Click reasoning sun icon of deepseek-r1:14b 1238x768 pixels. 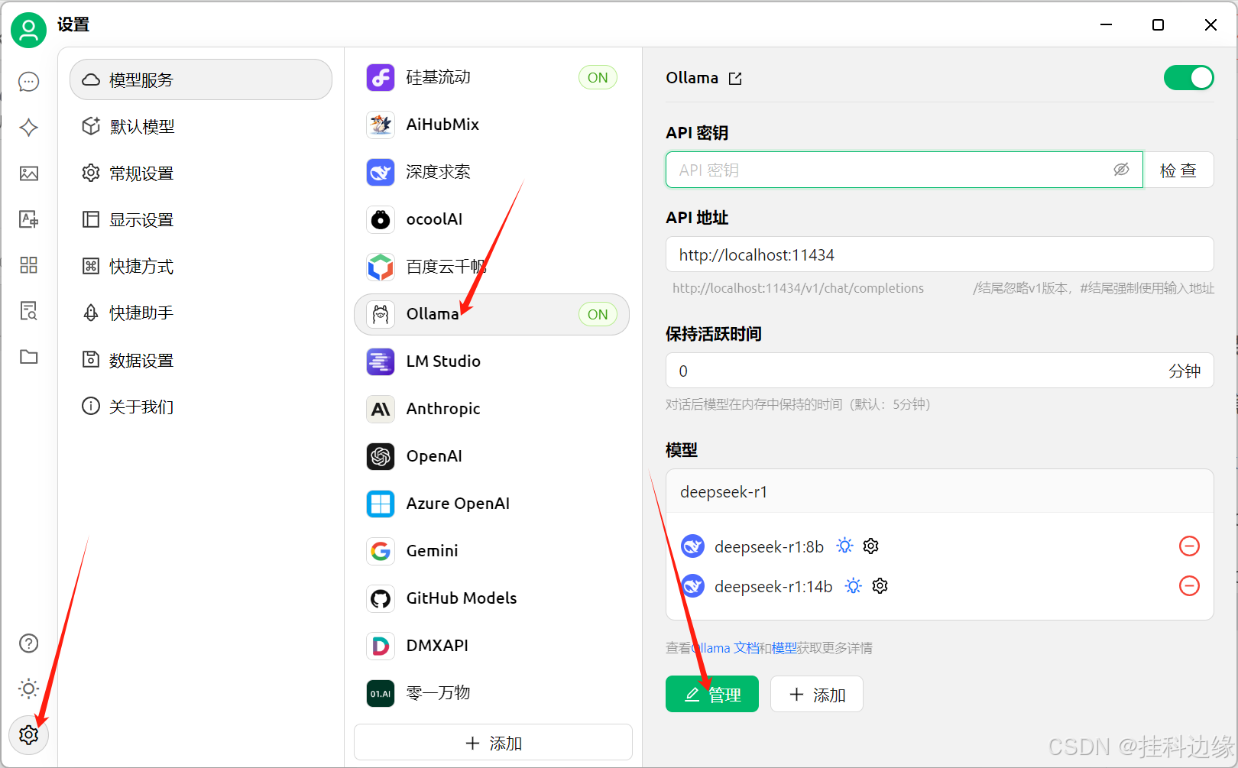click(x=854, y=586)
